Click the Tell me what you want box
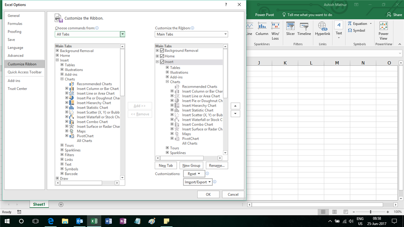Image resolution: width=404 pixels, height=227 pixels. pyautogui.click(x=307, y=15)
